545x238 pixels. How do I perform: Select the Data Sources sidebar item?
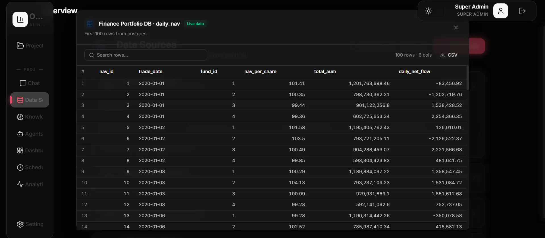click(30, 100)
